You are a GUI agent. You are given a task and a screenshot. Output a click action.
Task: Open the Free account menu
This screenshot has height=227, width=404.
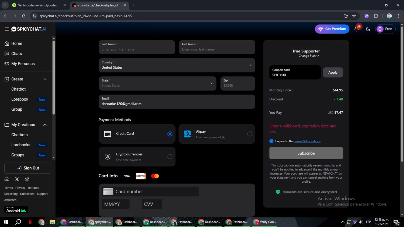tap(385, 29)
